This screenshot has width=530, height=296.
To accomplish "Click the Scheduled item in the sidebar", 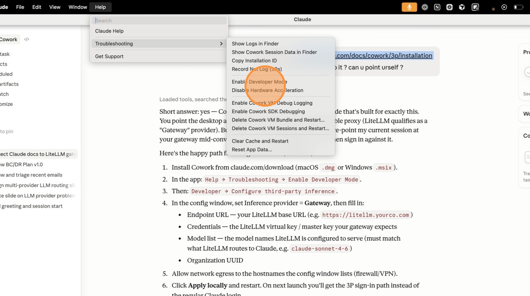I will click(7, 74).
